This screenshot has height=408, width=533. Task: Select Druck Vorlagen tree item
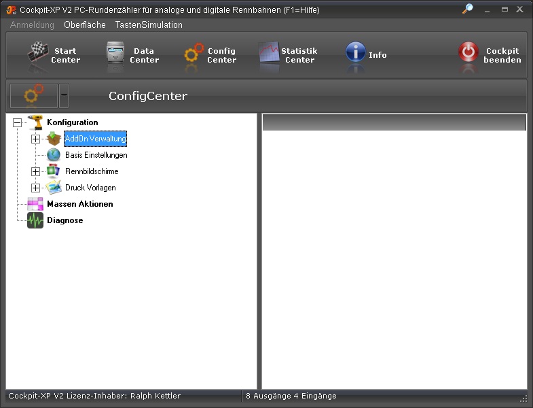point(90,188)
